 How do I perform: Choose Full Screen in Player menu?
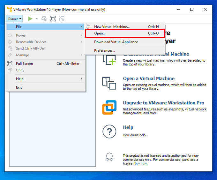click(x=46, y=64)
